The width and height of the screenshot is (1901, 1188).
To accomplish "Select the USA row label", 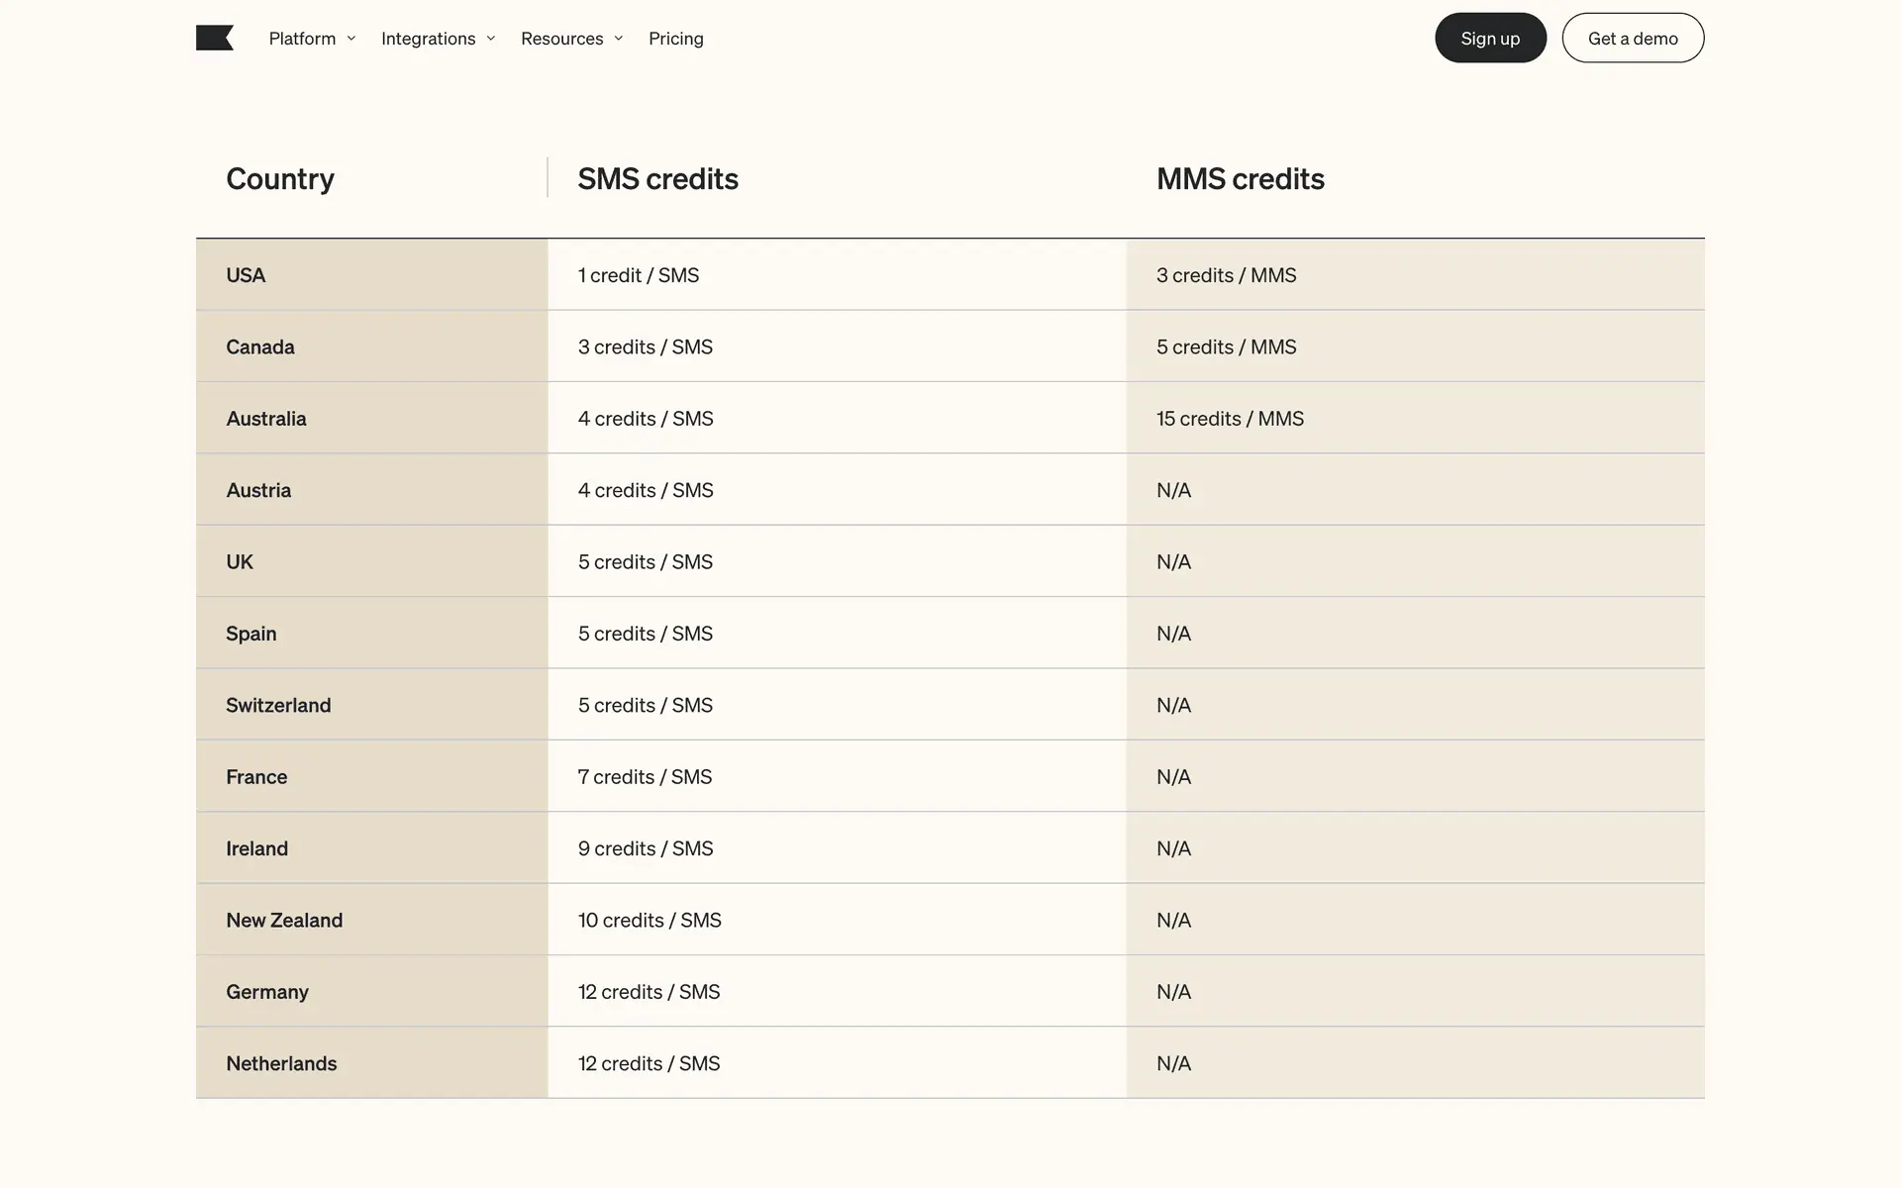I will [x=246, y=275].
